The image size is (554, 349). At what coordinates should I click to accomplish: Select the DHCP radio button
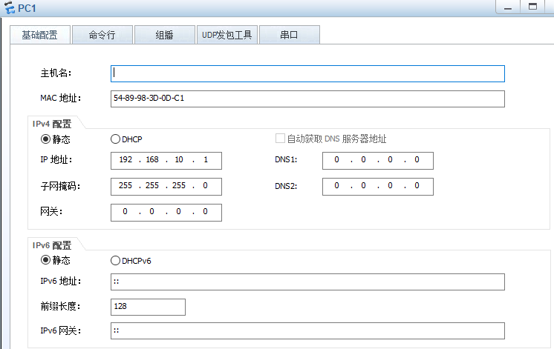(x=115, y=139)
